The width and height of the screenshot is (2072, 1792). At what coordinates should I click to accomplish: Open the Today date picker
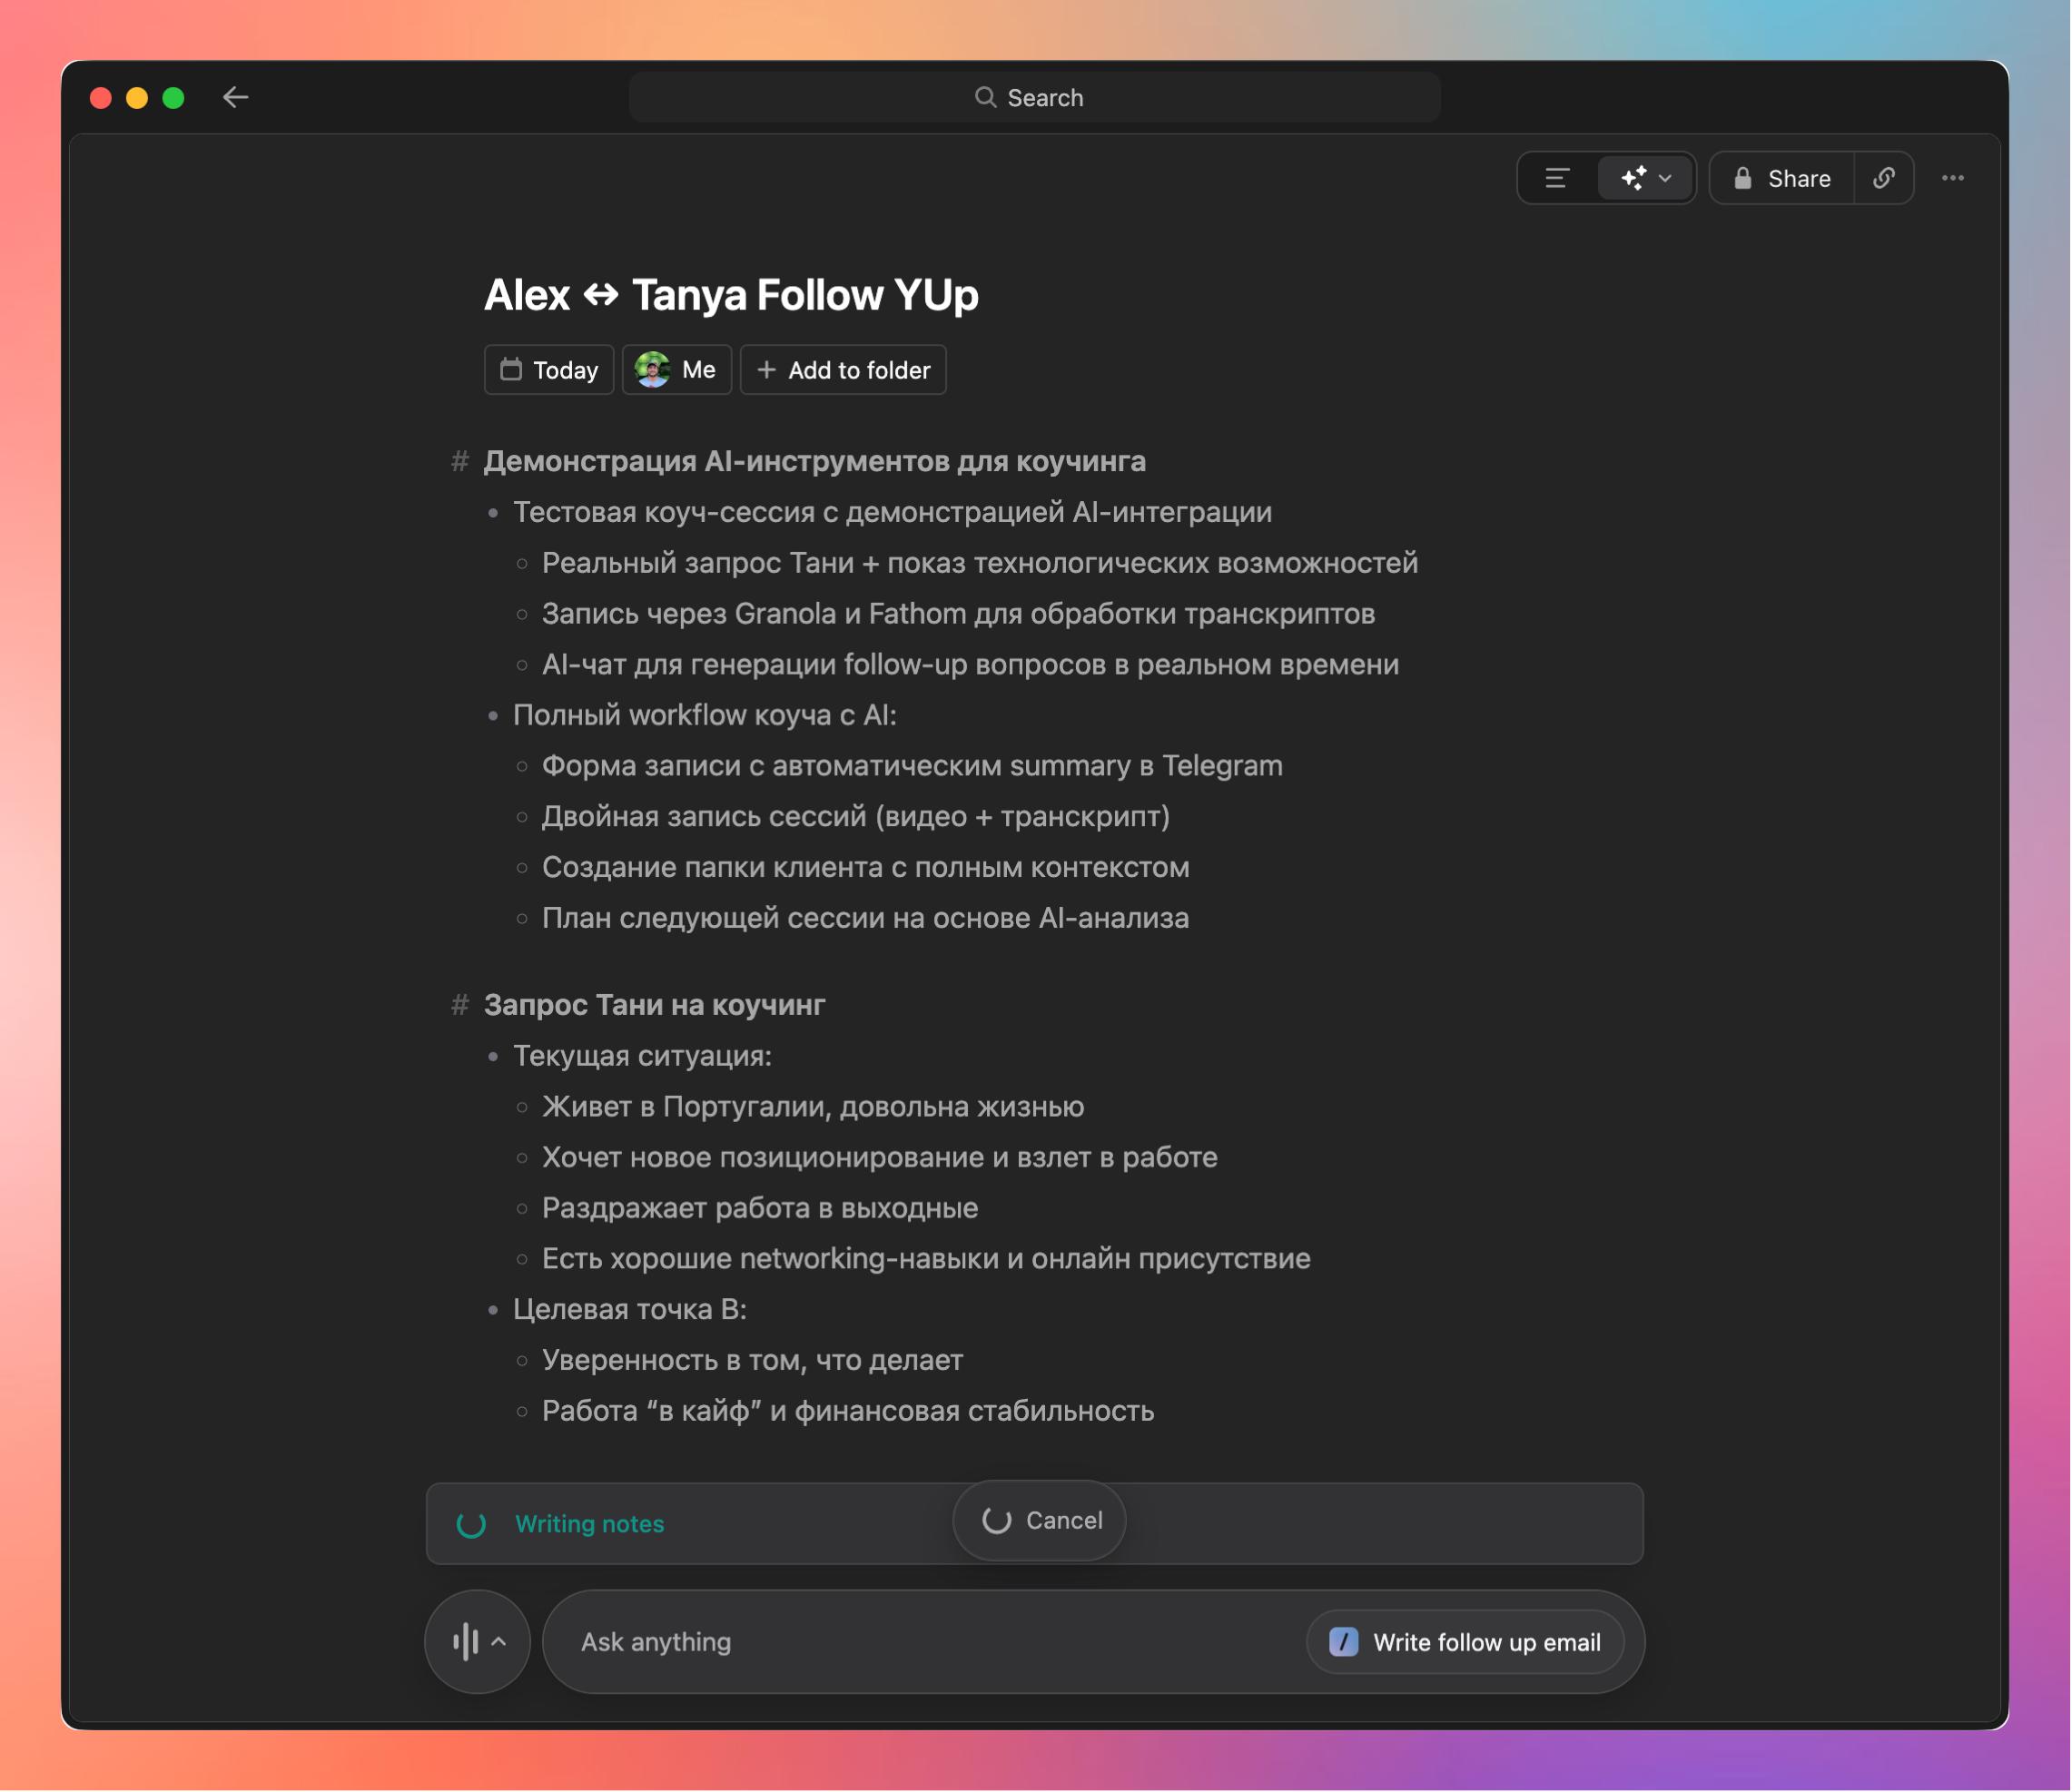[549, 370]
